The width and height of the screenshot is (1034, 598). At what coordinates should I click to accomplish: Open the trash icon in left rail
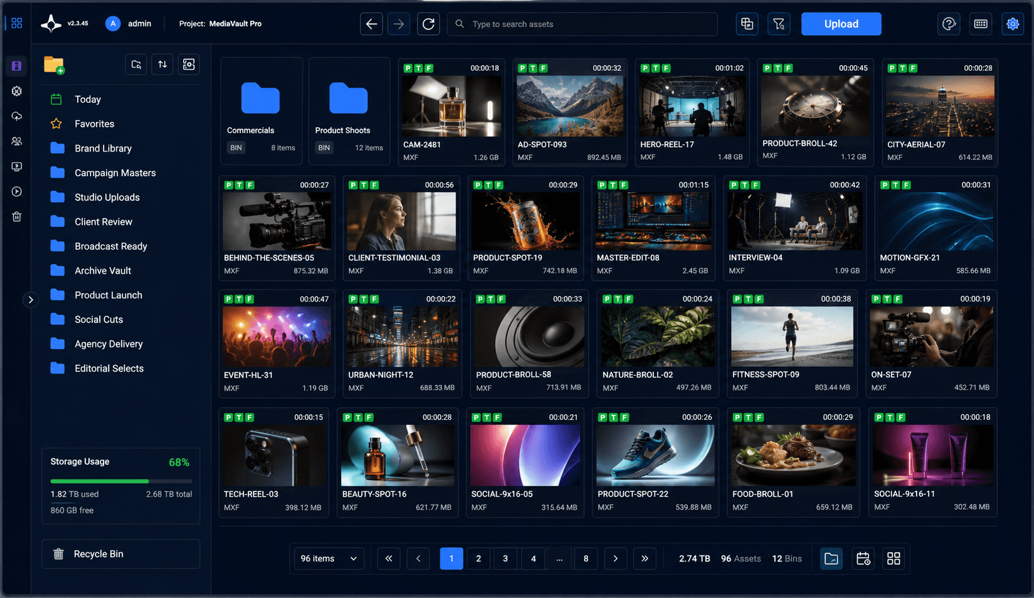pyautogui.click(x=17, y=217)
